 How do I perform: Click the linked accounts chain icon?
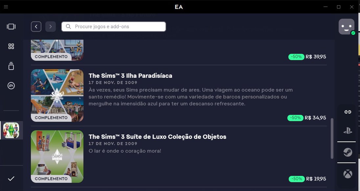coord(348,112)
